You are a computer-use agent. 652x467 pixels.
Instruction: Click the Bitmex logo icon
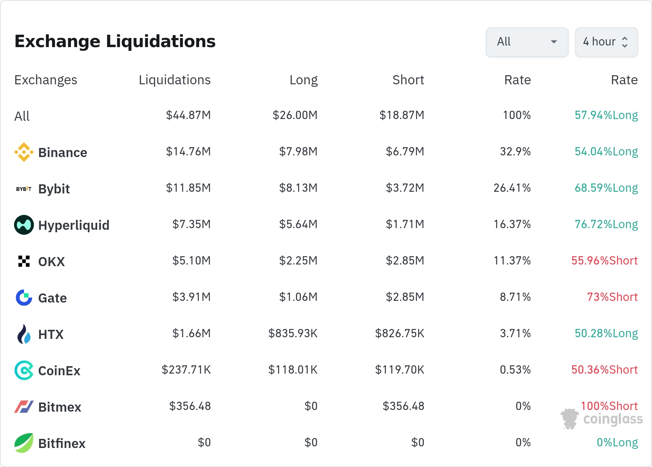tap(24, 407)
